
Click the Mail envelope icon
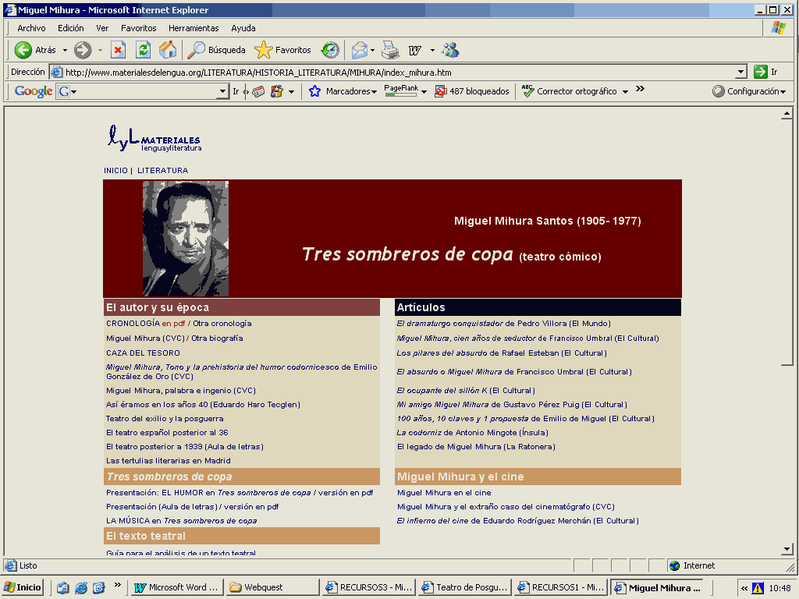pyautogui.click(x=360, y=50)
